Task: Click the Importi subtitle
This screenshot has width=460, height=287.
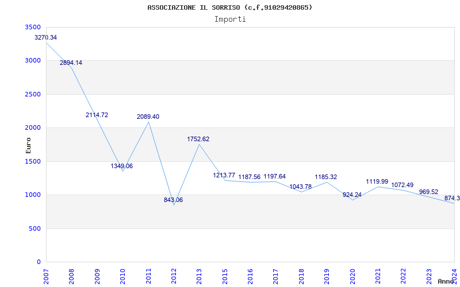Action: [230, 20]
